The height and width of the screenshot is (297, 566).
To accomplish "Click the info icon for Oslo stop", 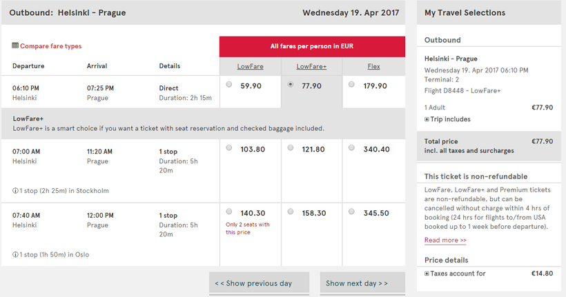I will (15, 254).
